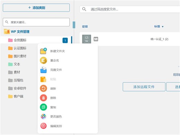Click the gray 安卓软件 folder icon
The image size is (180, 135).
(x=10, y=88)
